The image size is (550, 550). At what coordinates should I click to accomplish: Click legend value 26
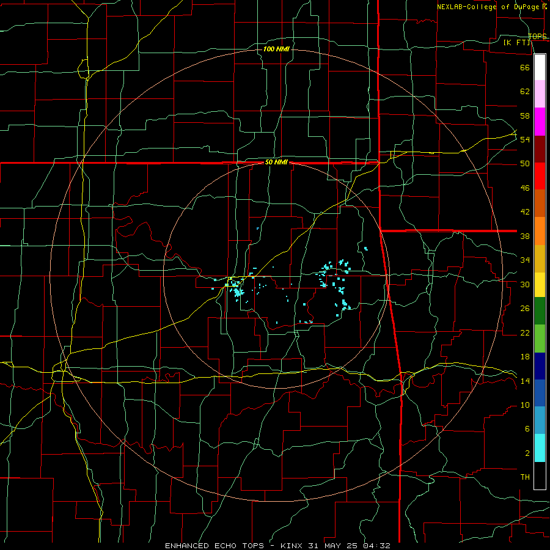point(525,309)
